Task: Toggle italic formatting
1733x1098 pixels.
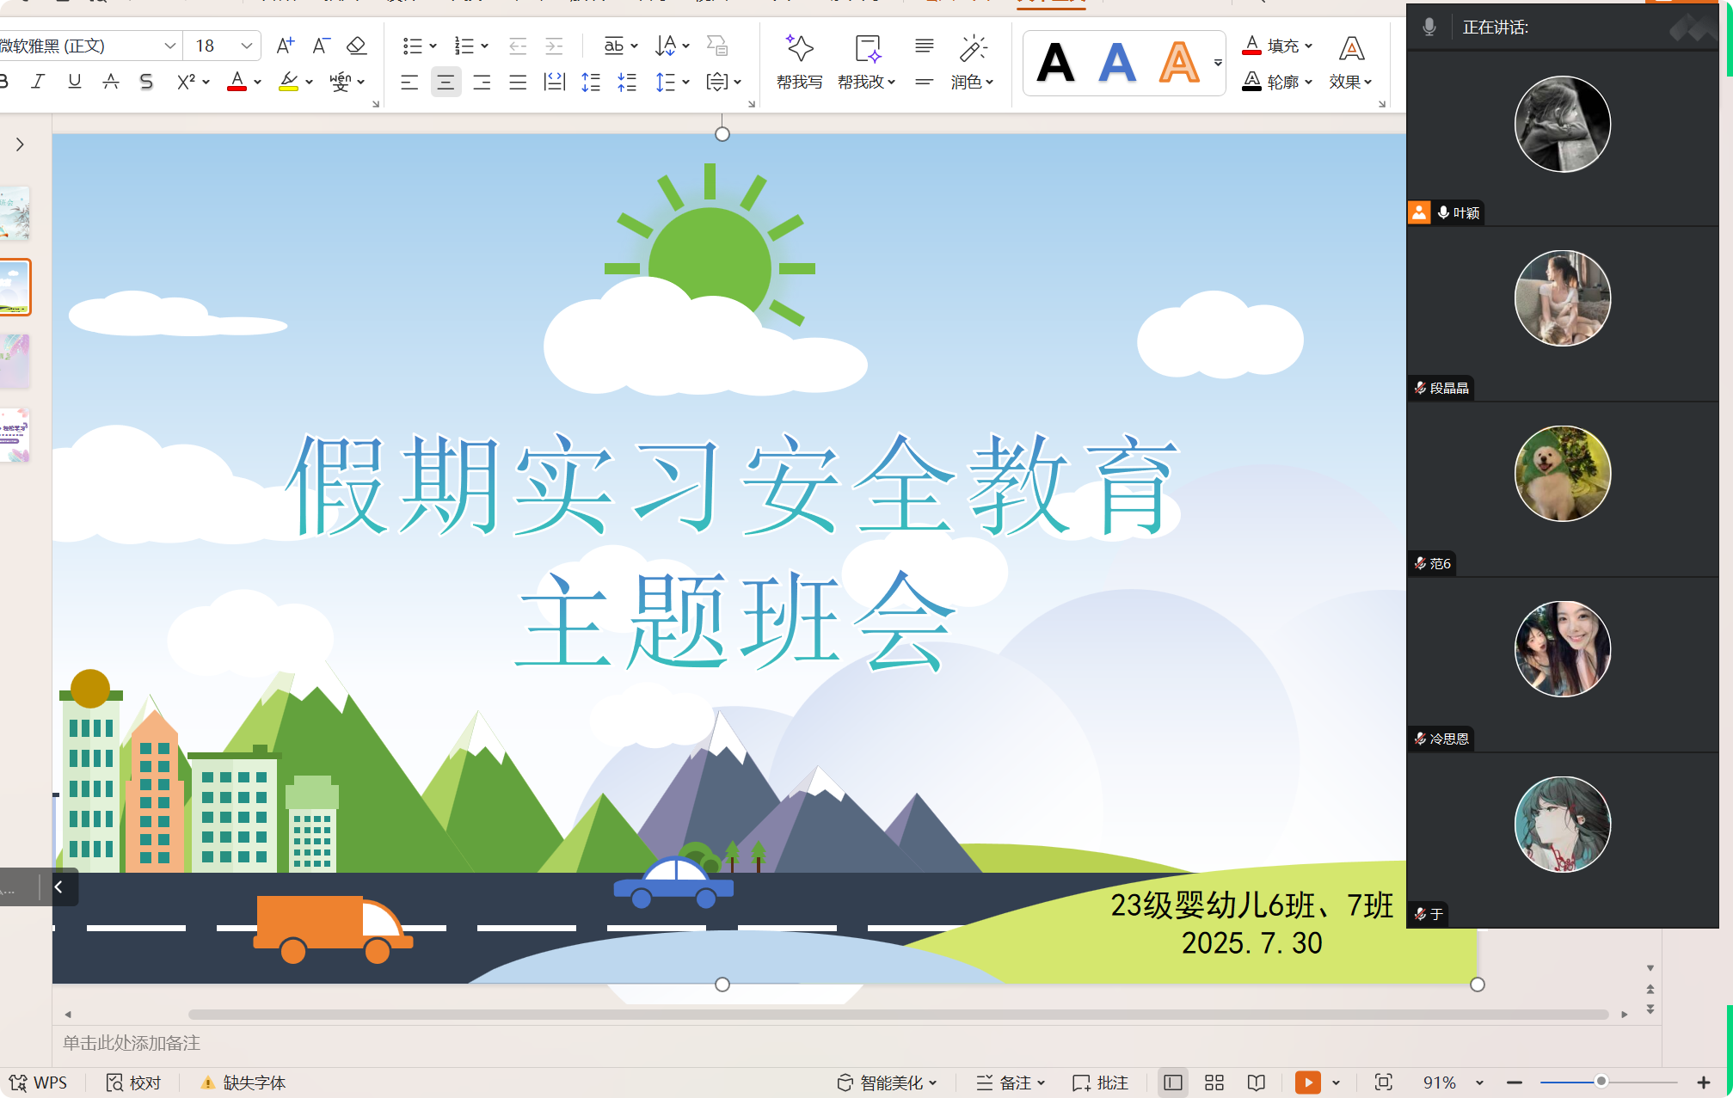Action: pyautogui.click(x=38, y=82)
